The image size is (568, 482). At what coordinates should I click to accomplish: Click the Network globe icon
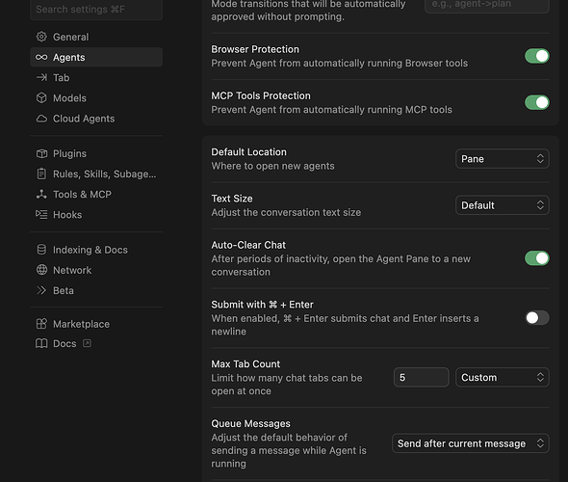point(41,270)
